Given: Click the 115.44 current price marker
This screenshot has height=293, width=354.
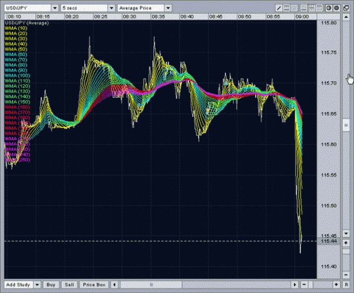Looking at the screenshot, I should [x=329, y=242].
